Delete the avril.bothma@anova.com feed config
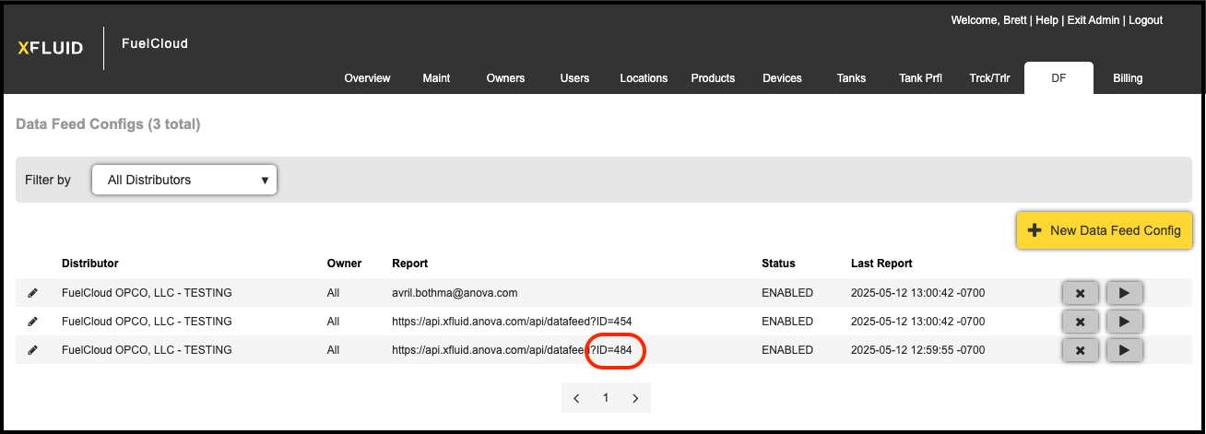The image size is (1206, 434). (x=1080, y=294)
